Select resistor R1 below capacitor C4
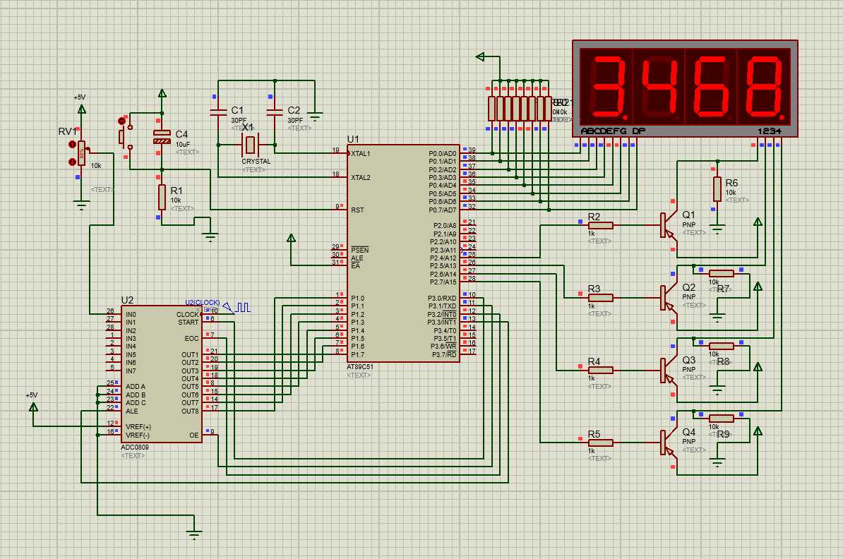The height and width of the screenshot is (559, 843). click(x=162, y=197)
